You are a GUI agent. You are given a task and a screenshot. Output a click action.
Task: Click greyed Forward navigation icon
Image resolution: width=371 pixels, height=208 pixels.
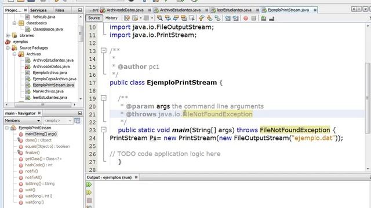tap(147, 18)
